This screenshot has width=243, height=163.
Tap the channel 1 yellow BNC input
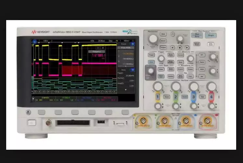point(143,121)
